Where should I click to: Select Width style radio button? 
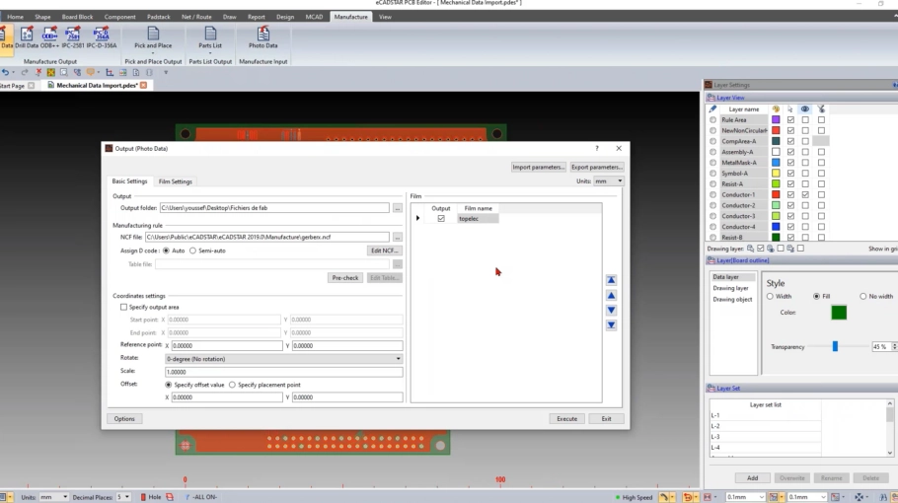point(771,297)
